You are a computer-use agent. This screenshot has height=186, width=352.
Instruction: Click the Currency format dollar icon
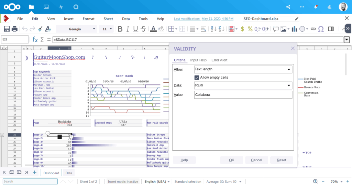coord(243,29)
